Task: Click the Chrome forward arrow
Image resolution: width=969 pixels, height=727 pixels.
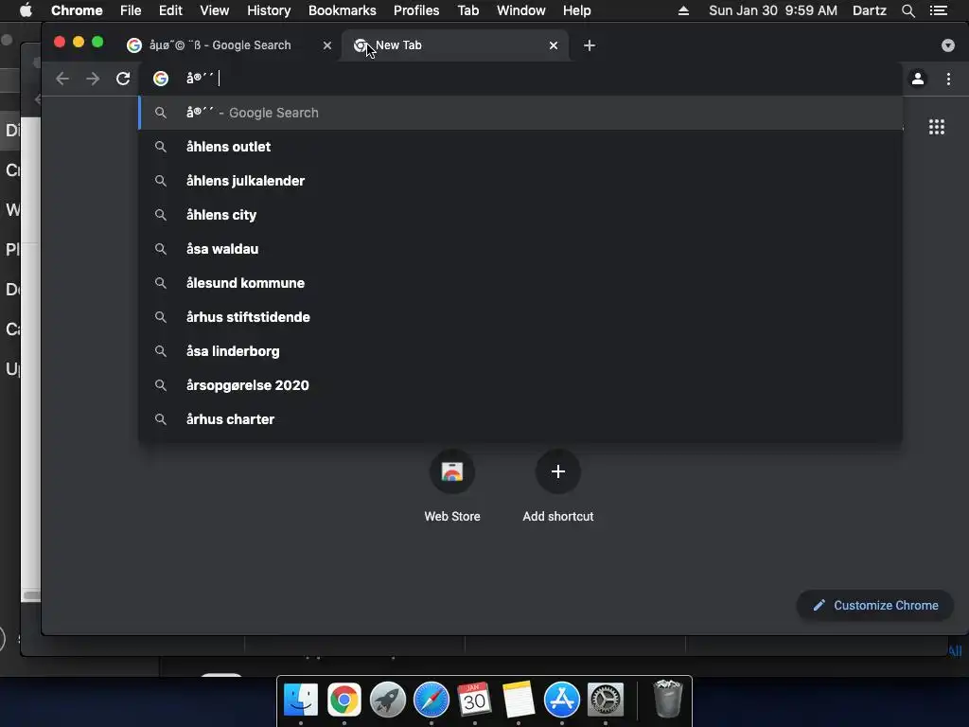Action: [93, 79]
